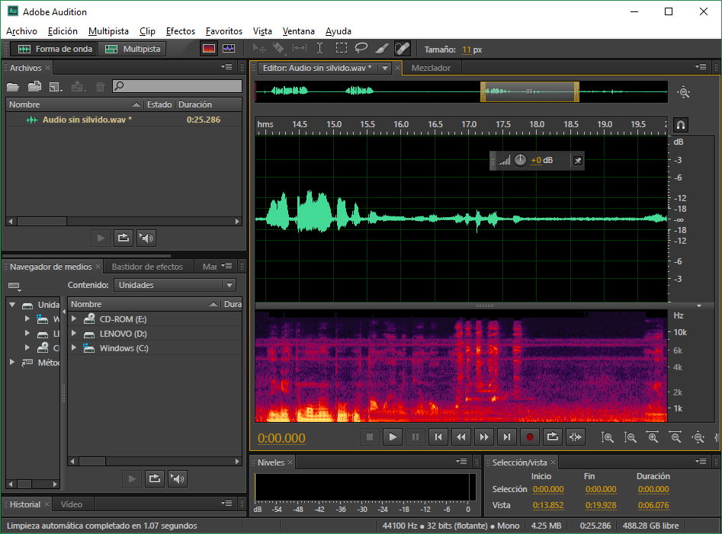
Task: Stop playback with the Stop button
Action: (x=369, y=437)
